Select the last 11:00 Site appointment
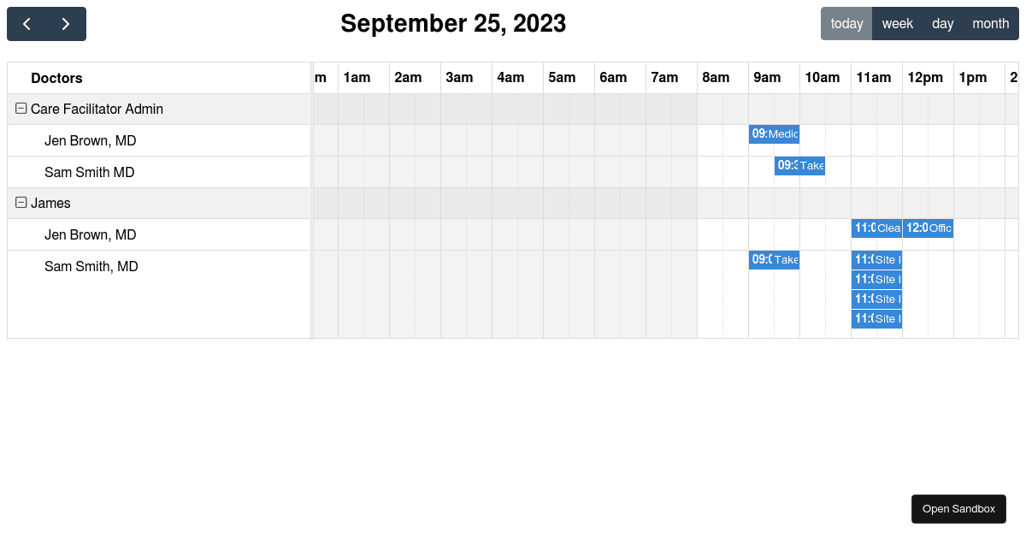The width and height of the screenshot is (1026, 539). [876, 317]
